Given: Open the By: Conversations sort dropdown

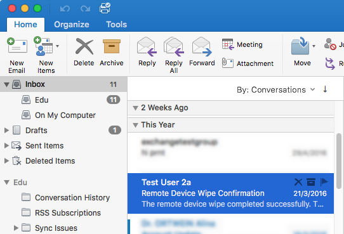Looking at the screenshot, I should coord(275,89).
